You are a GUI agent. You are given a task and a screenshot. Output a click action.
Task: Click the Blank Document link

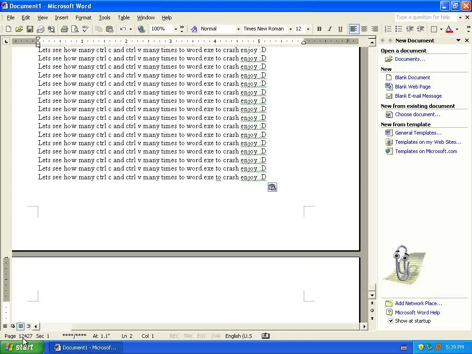[x=413, y=77]
